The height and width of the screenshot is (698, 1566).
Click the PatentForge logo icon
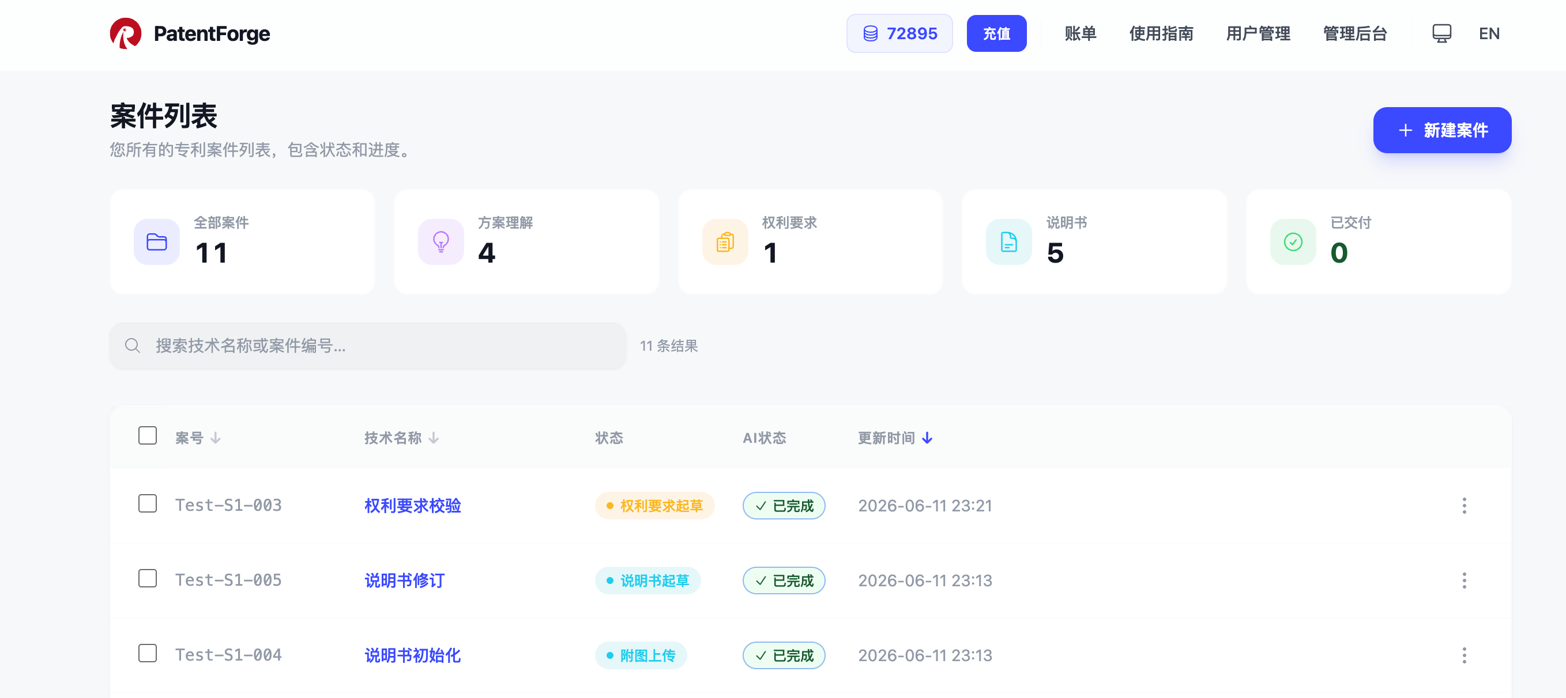(125, 33)
